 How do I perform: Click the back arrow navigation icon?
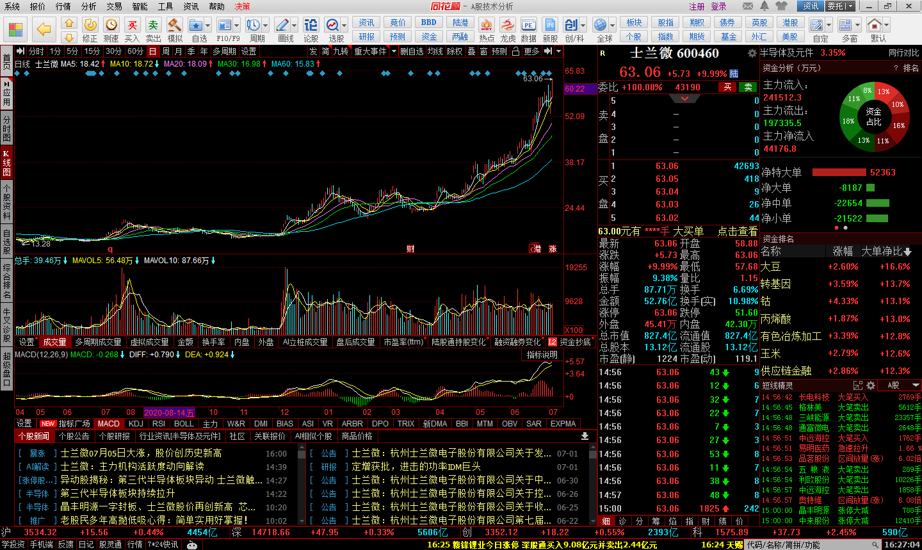coord(44,29)
